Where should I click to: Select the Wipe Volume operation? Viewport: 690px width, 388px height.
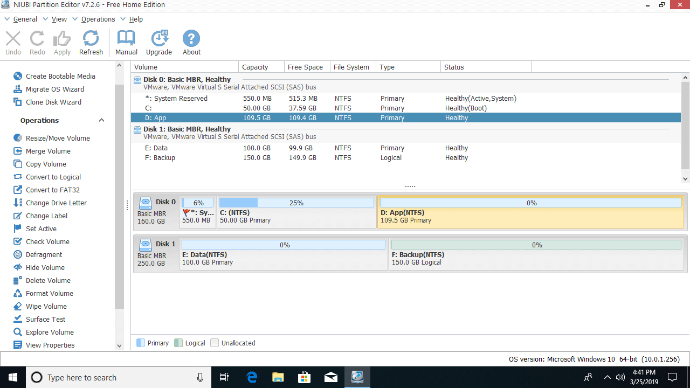click(x=46, y=306)
